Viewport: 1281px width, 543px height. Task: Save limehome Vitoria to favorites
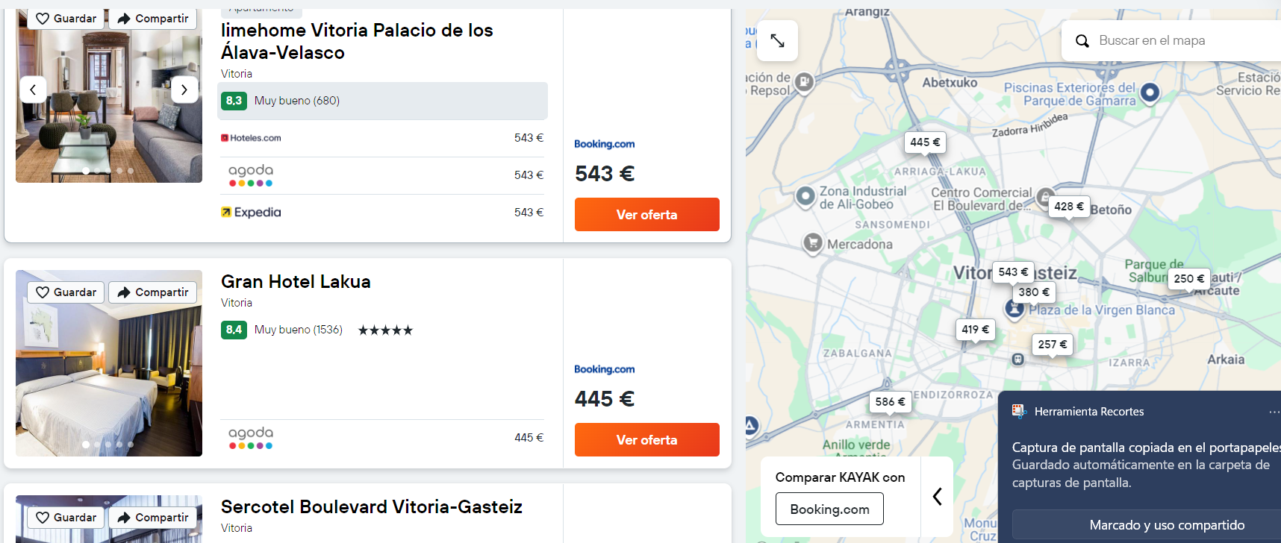66,19
